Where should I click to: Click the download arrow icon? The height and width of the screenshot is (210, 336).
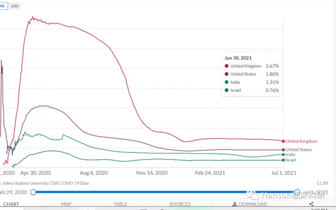(x=235, y=204)
